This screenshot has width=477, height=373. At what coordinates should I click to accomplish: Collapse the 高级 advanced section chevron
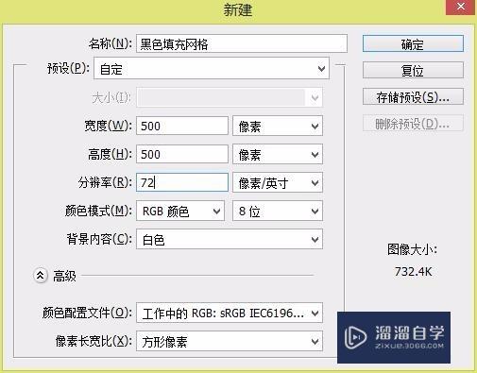coord(41,276)
